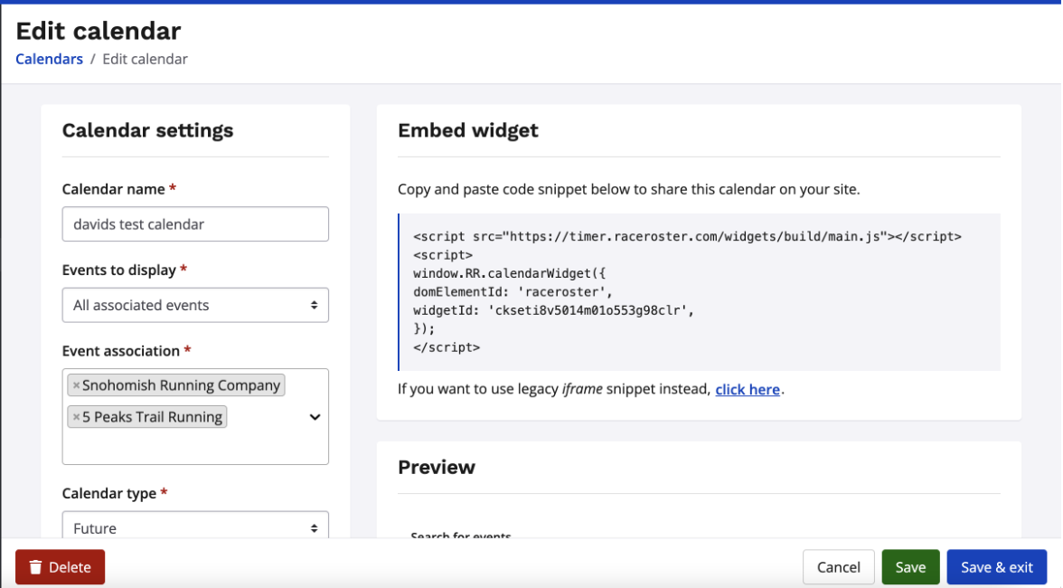The image size is (1063, 588).
Task: Click the trash icon on Delete button
Action: [x=36, y=567]
